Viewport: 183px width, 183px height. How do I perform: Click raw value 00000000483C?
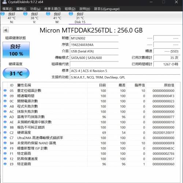click(x=164, y=148)
